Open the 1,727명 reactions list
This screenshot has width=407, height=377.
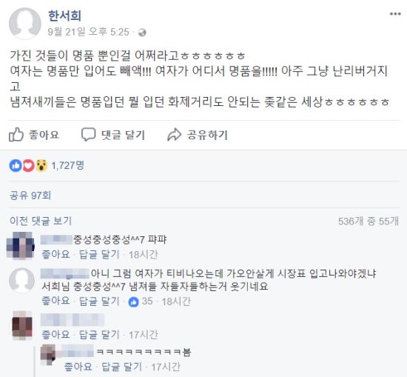click(x=67, y=165)
